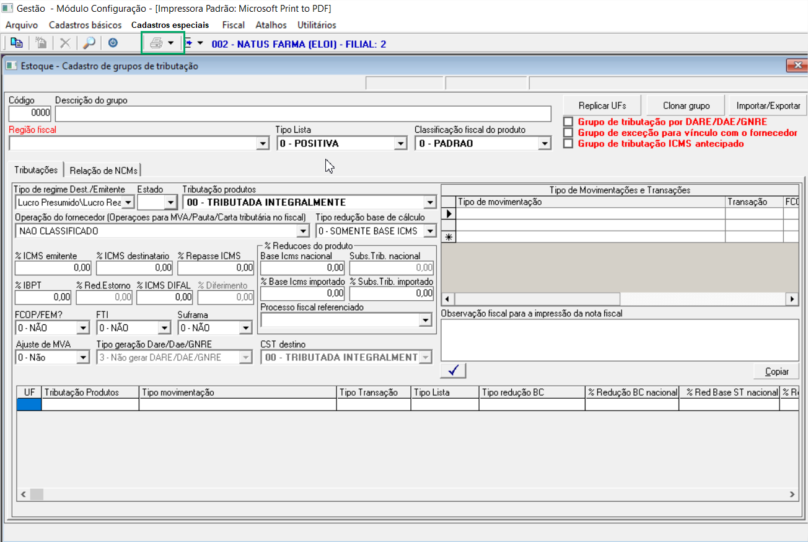Click the Tributação Produtos column header
The width and height of the screenshot is (808, 542).
pyautogui.click(x=90, y=392)
